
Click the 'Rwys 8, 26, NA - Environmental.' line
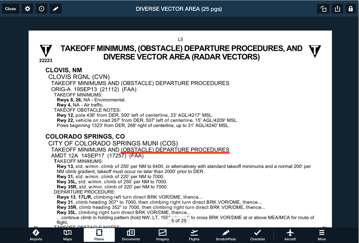(x=91, y=100)
